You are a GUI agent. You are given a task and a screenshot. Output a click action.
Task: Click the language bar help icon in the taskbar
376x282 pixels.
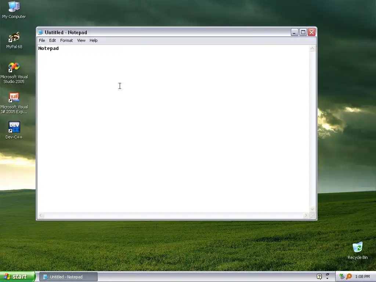coord(319,276)
